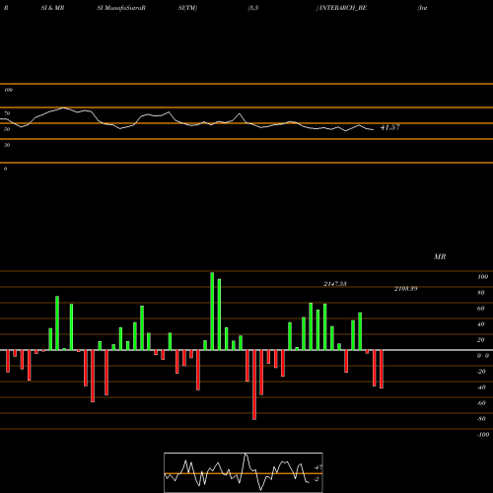This screenshot has height=493, width=493.
Task: Click the 100 label on RSI axis
Action: point(8,90)
